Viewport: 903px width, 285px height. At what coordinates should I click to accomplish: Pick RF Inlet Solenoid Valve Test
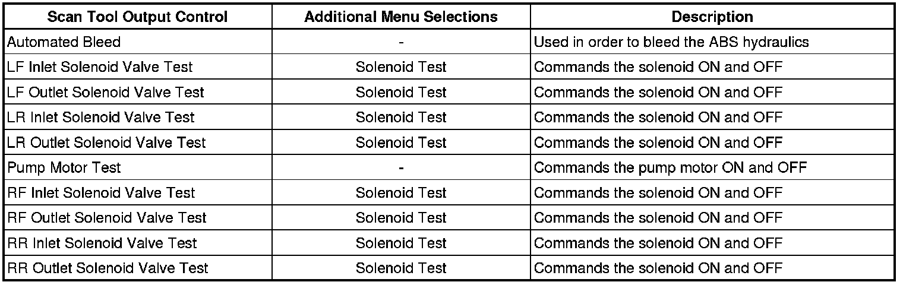click(101, 193)
